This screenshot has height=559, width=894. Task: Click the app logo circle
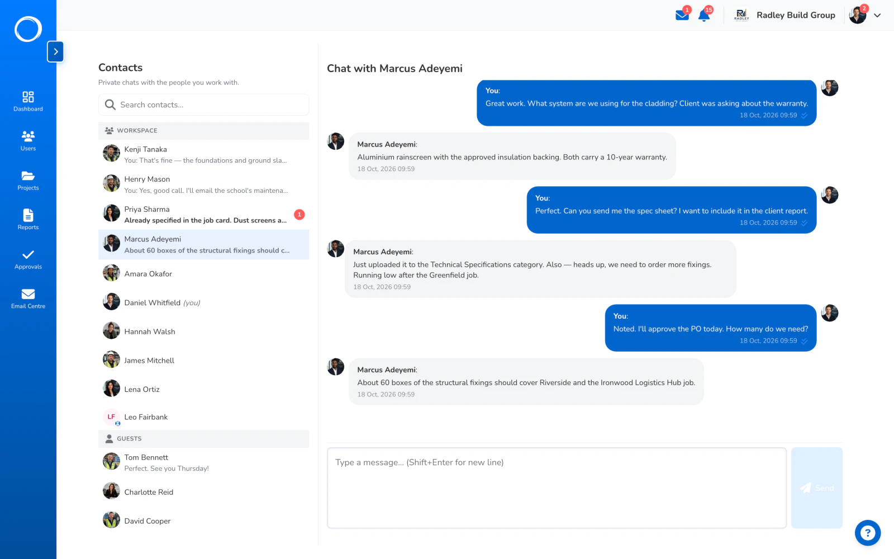28,29
